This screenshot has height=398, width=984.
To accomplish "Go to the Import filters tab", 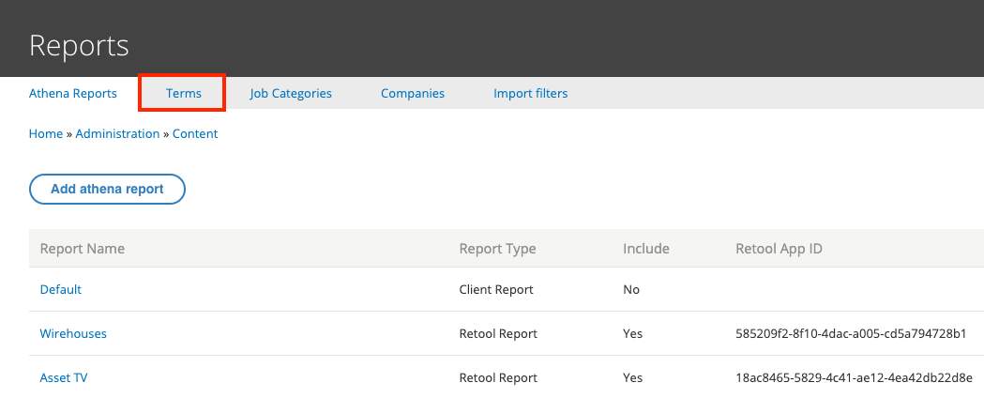I will (530, 94).
